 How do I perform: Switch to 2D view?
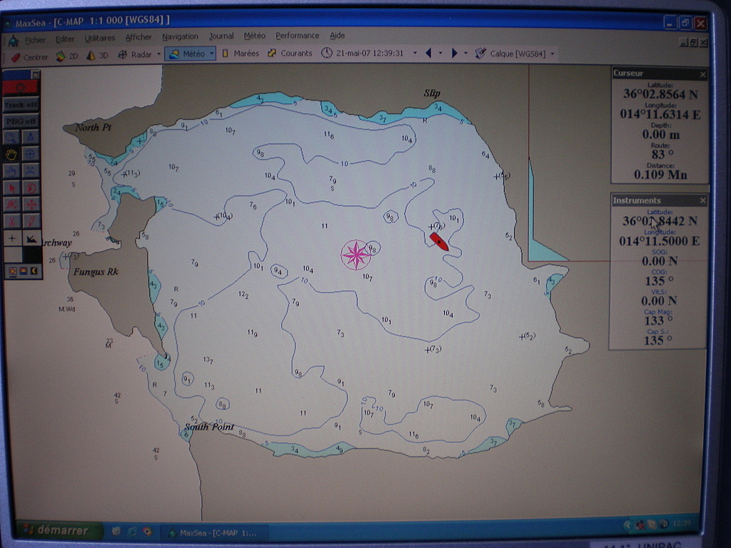(67, 56)
